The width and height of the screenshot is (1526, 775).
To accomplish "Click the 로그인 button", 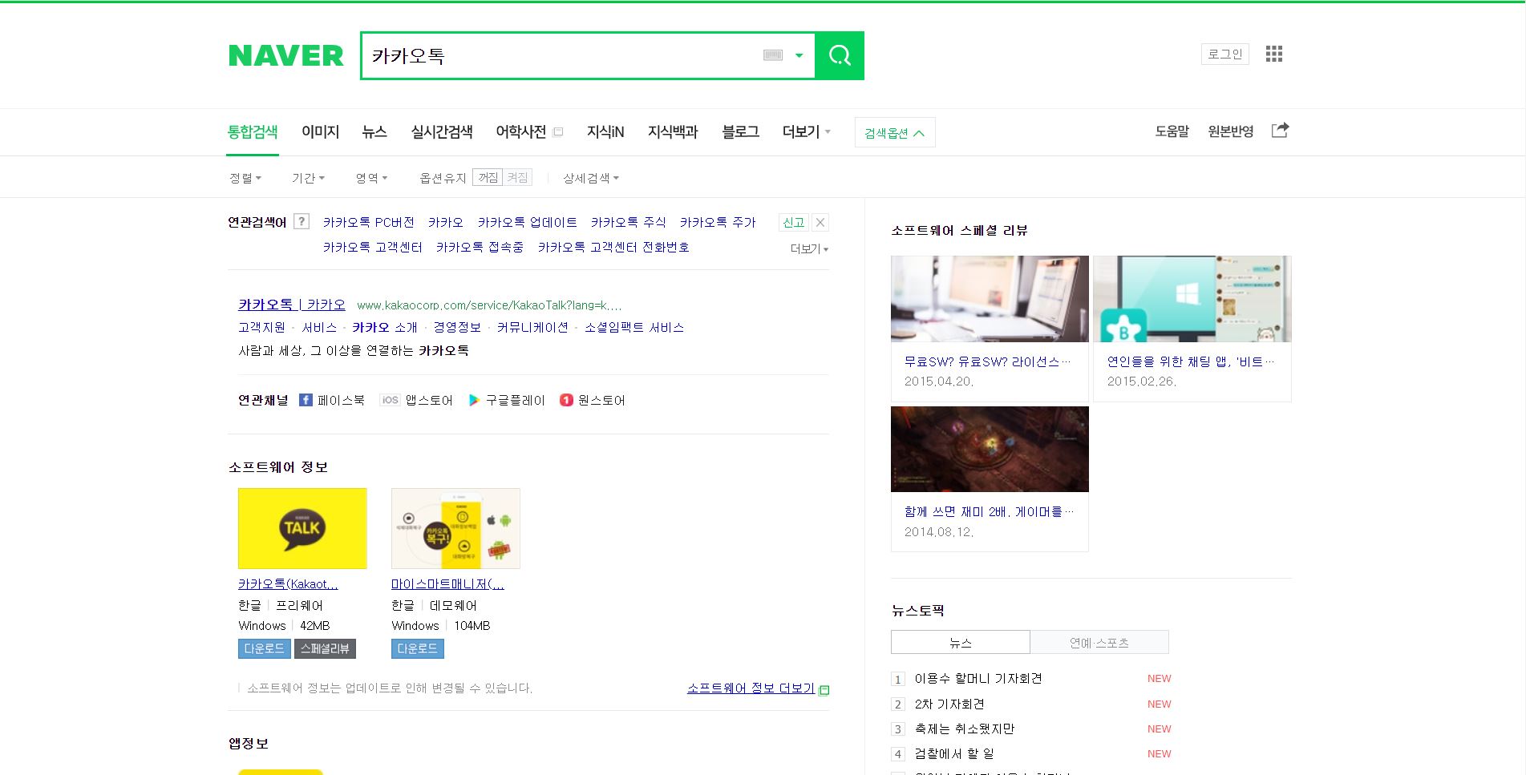I will click(x=1225, y=54).
